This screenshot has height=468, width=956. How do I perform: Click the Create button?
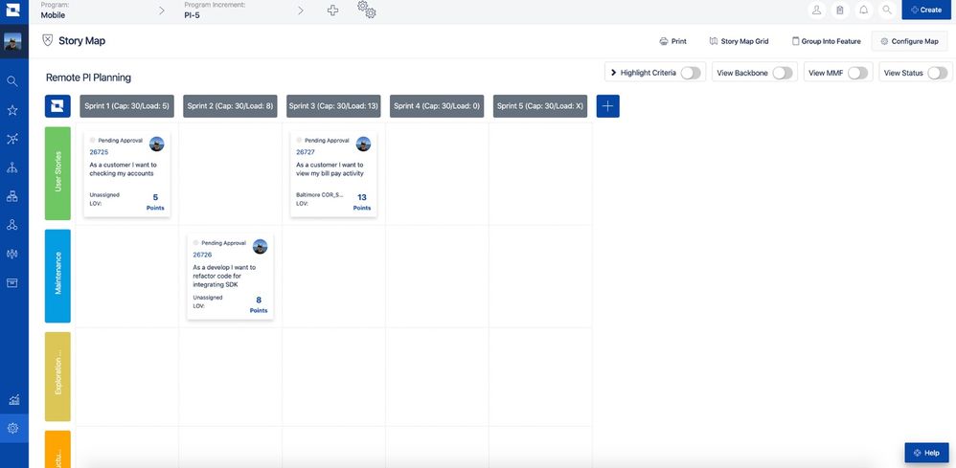(926, 10)
